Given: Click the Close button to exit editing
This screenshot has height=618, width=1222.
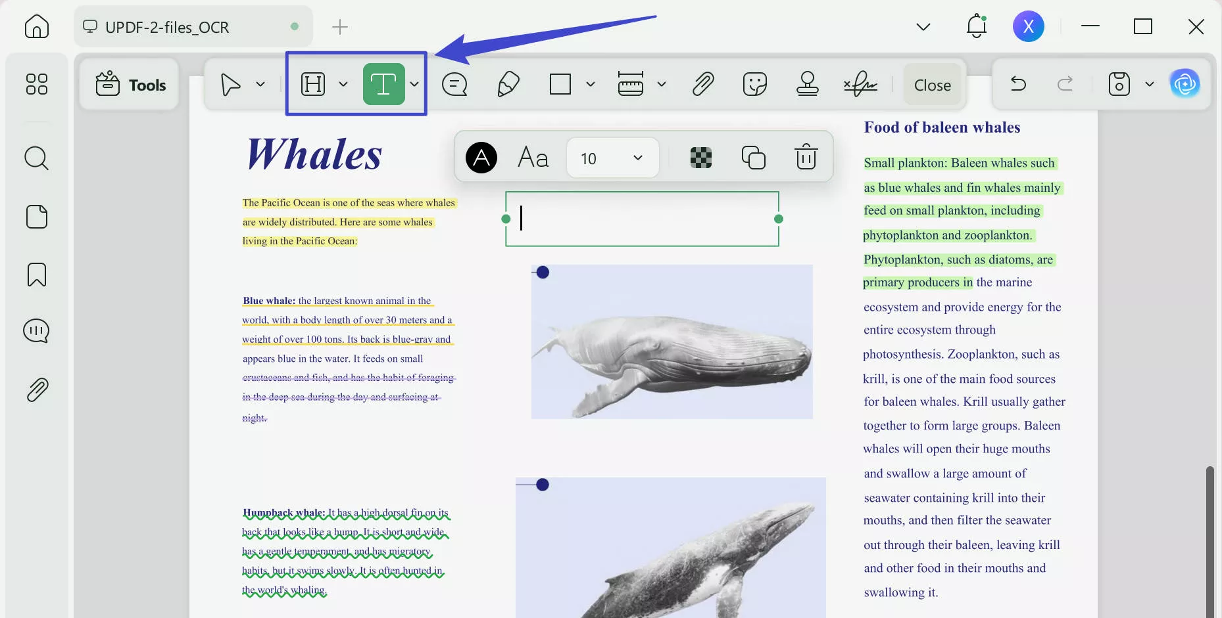Looking at the screenshot, I should click(x=933, y=84).
